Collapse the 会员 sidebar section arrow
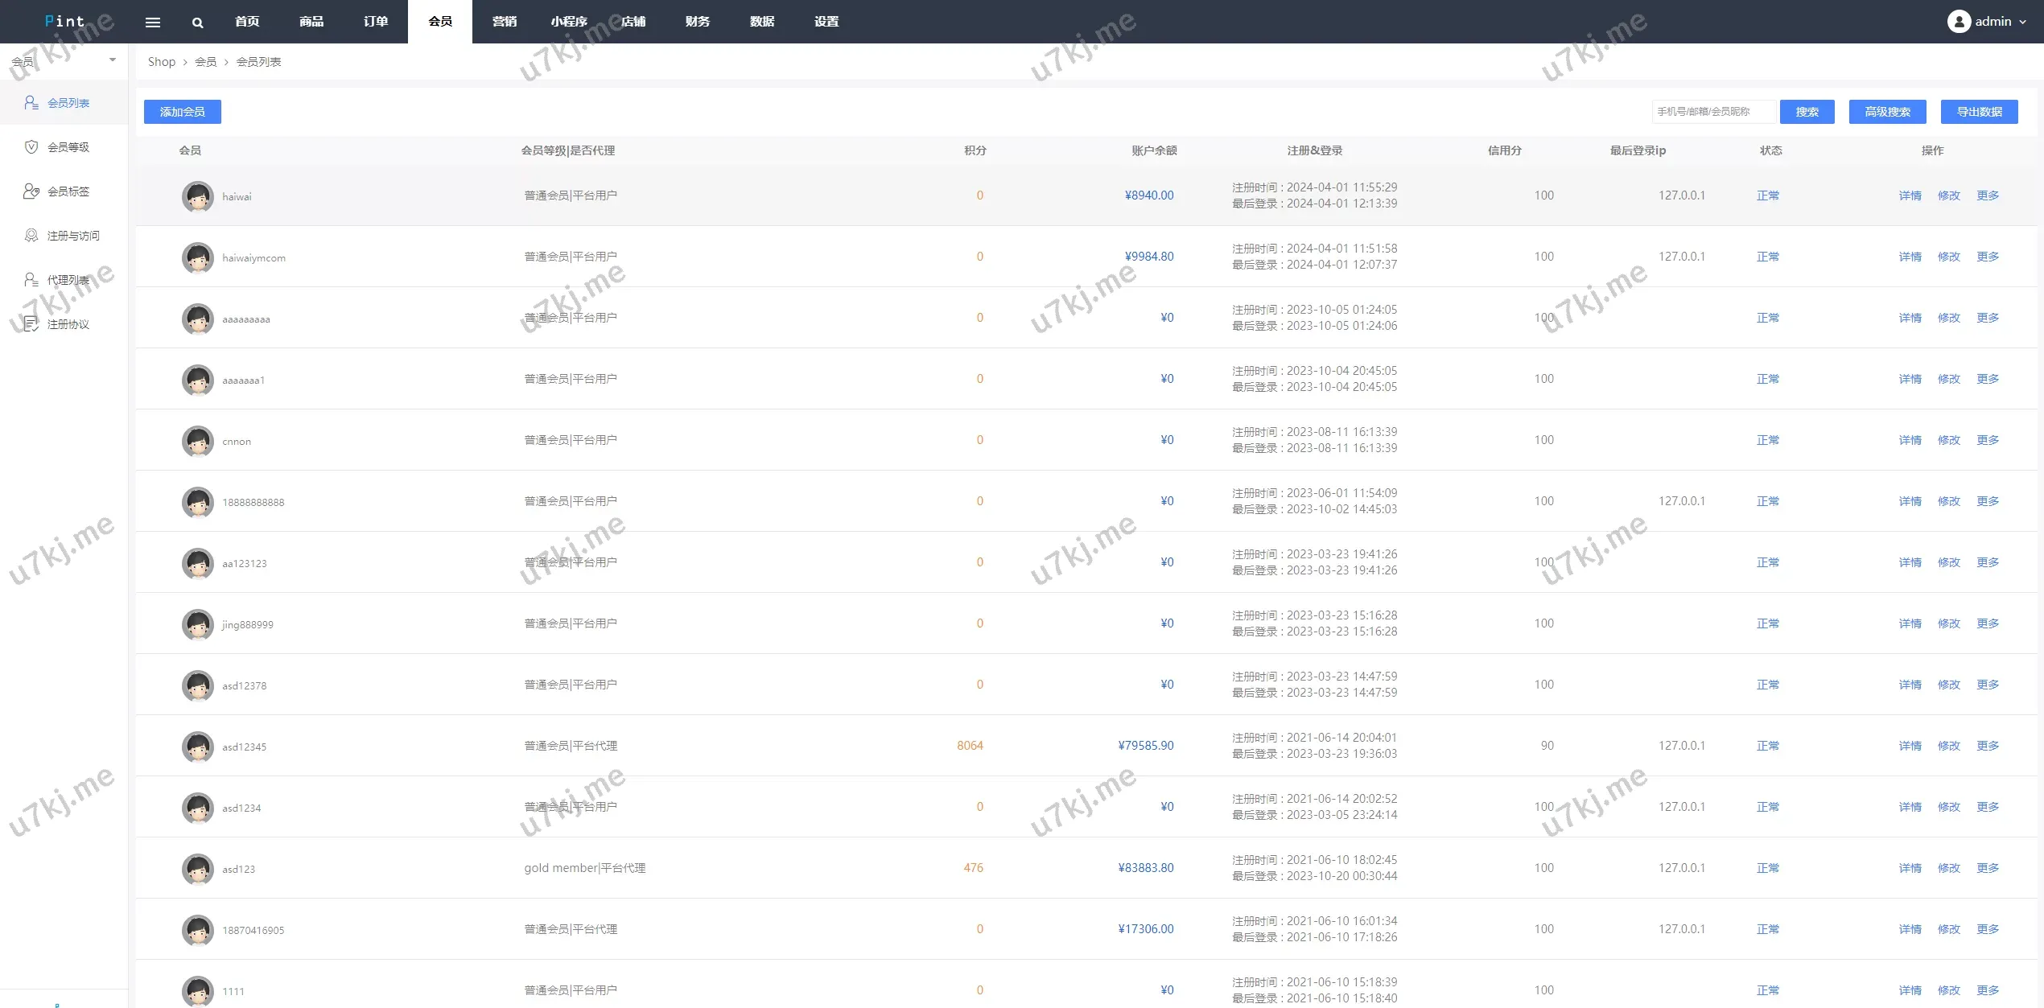2044x1008 pixels. pyautogui.click(x=113, y=60)
